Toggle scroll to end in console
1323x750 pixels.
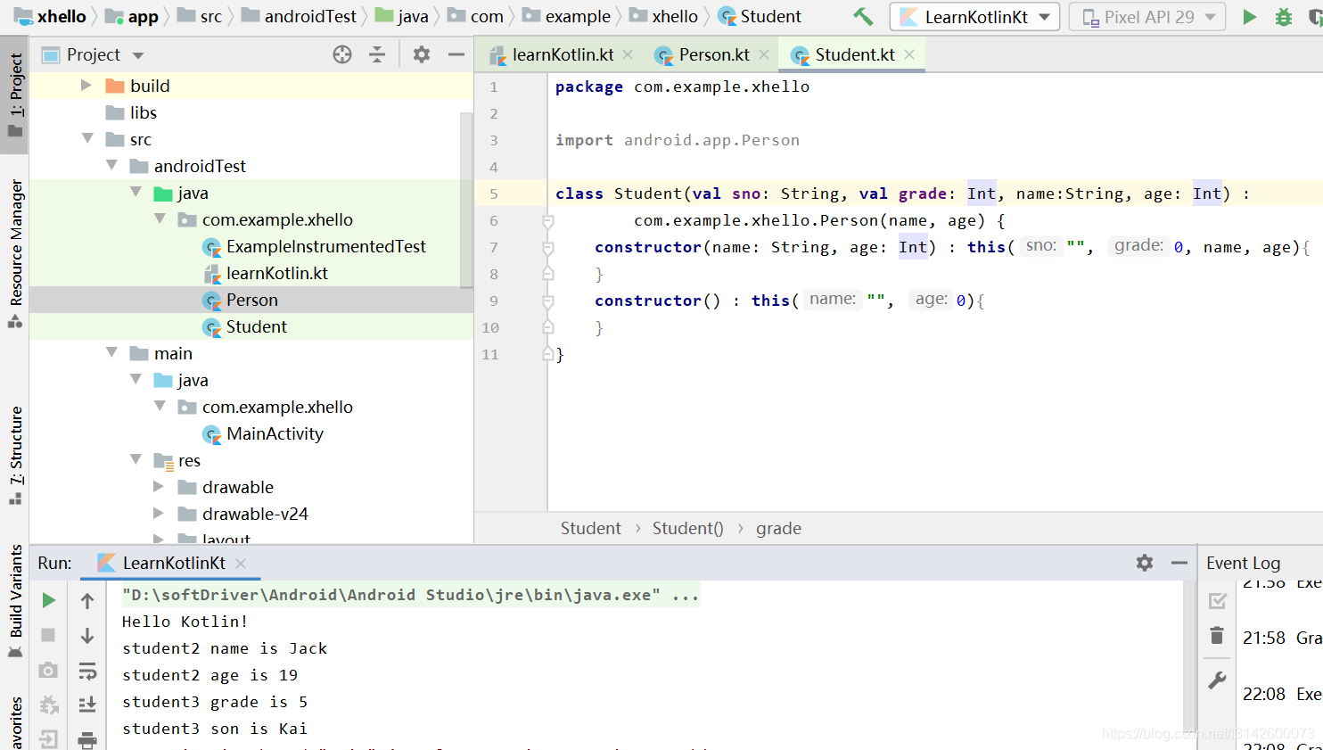tap(87, 705)
